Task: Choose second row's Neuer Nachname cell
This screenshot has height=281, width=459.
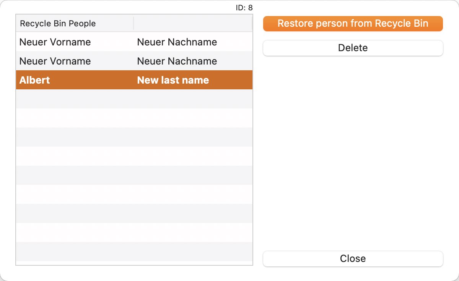Action: 177,61
